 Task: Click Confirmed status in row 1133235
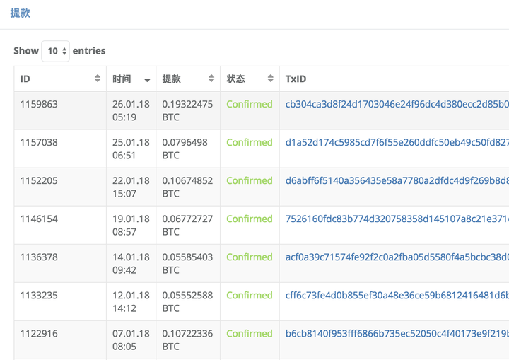click(x=250, y=296)
